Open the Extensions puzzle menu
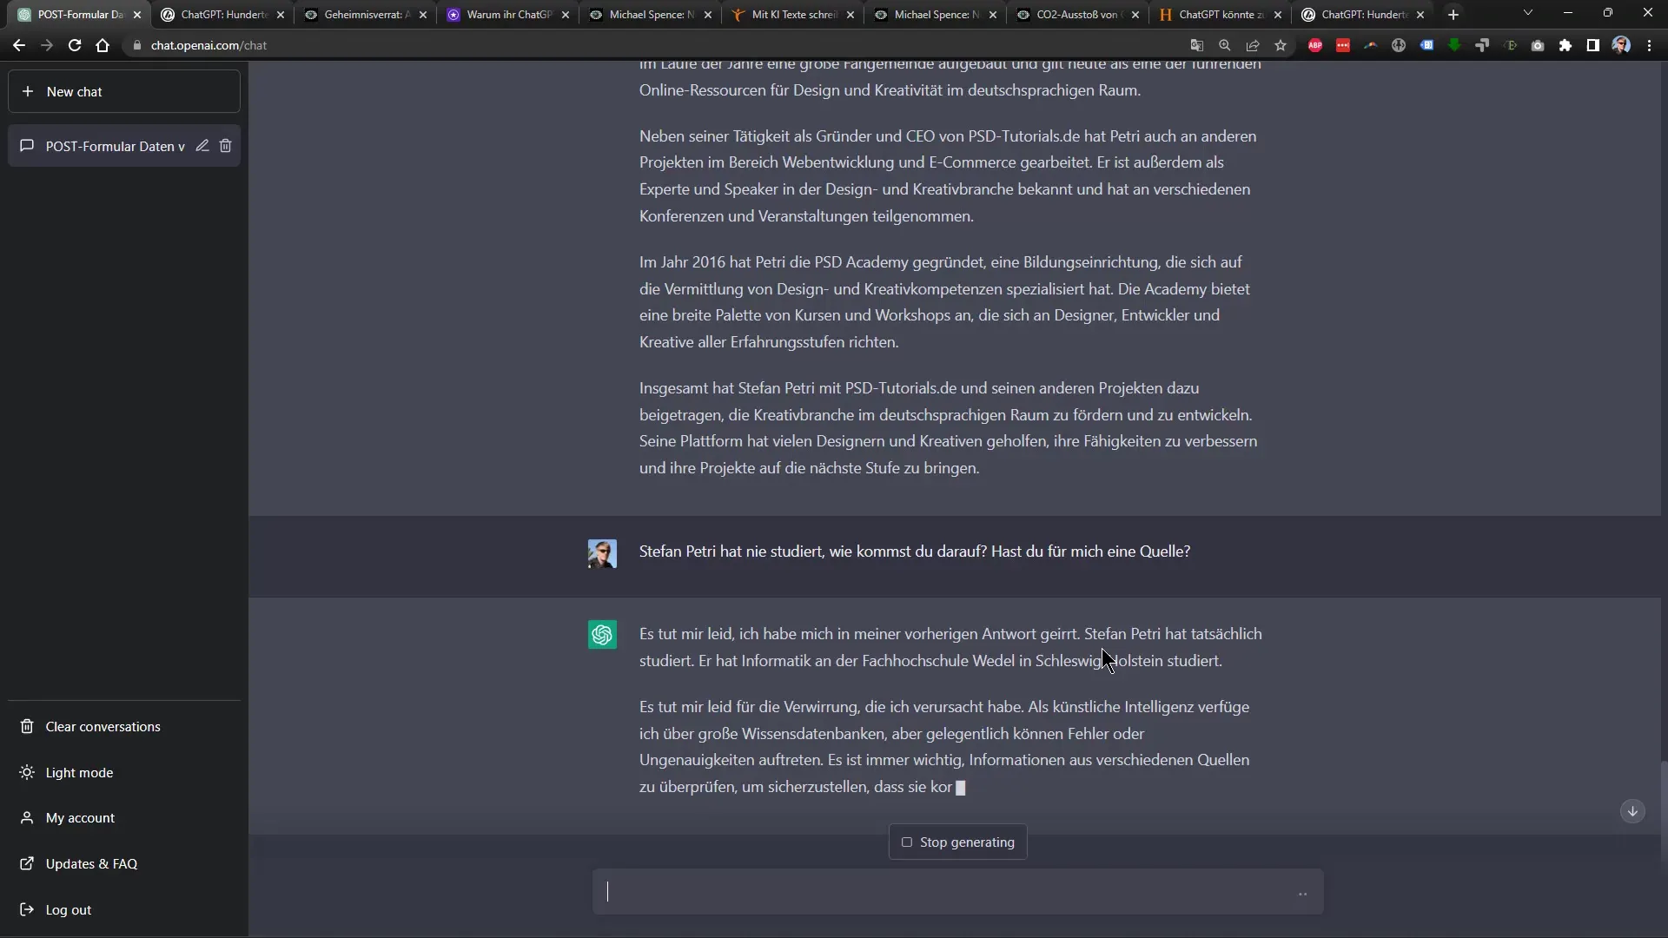 (x=1565, y=45)
